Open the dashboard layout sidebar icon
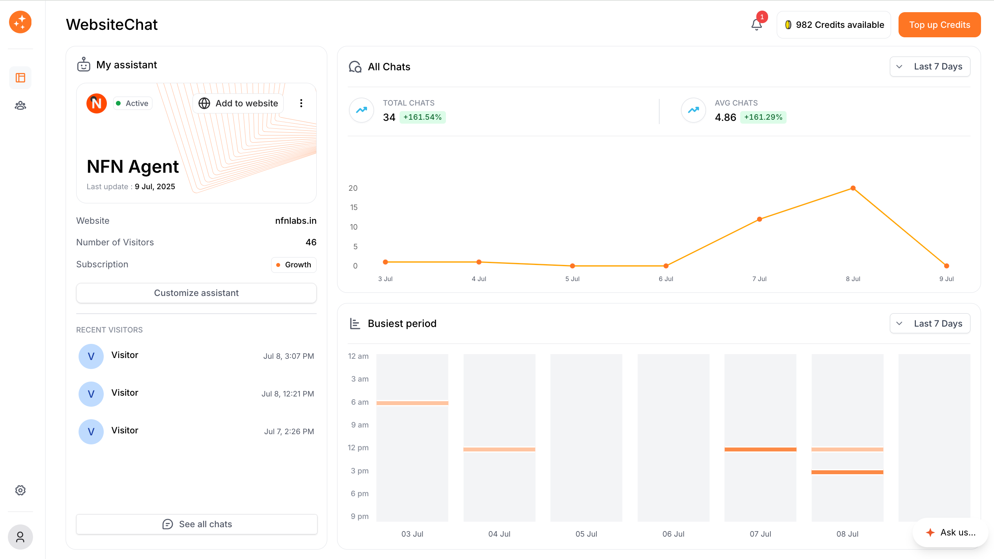This screenshot has height=559, width=994. pos(20,78)
